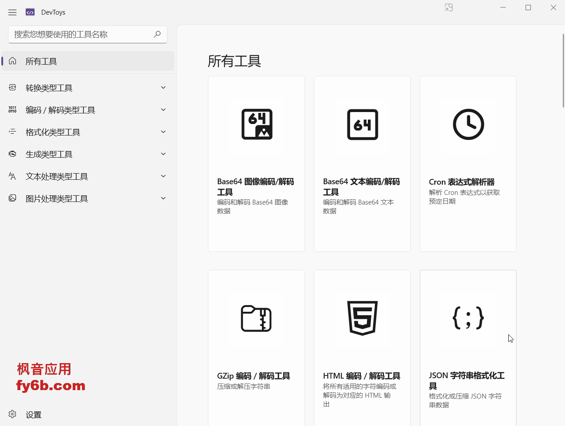Viewport: 565px width, 426px height.
Task: Open Base64 文本编码/解码工具 title
Action: click(x=362, y=186)
